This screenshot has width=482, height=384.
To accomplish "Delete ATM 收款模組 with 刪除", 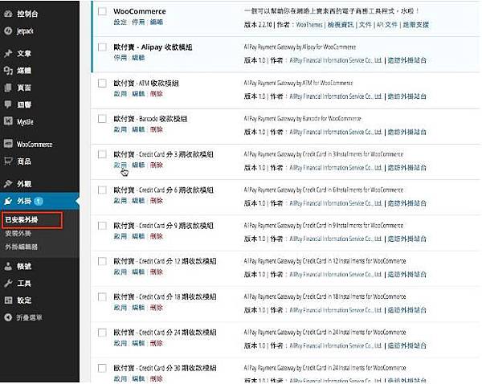I will (157, 94).
